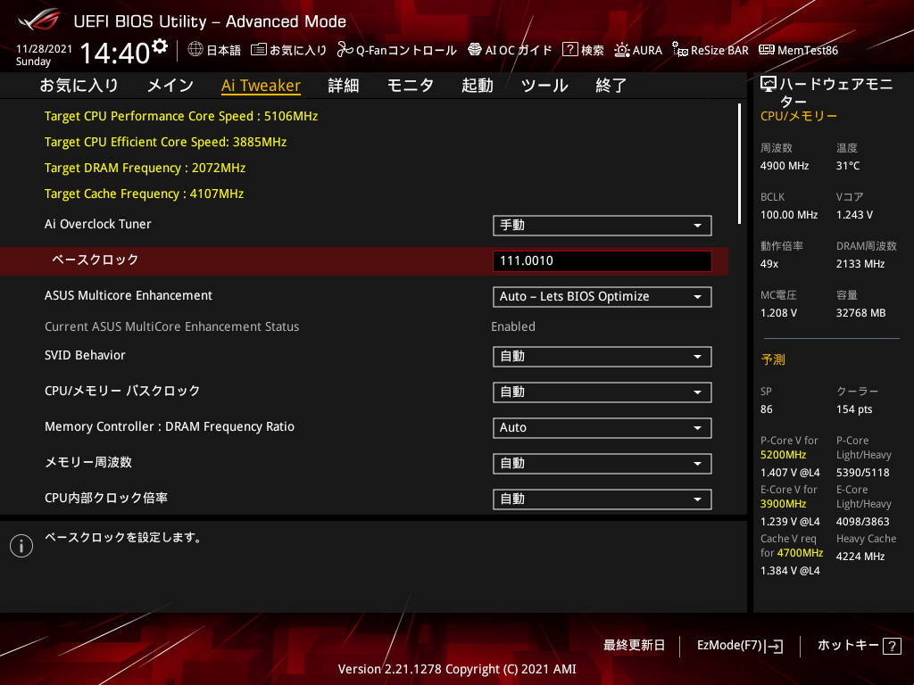Click the Q-Fanコントロール label

(x=406, y=50)
